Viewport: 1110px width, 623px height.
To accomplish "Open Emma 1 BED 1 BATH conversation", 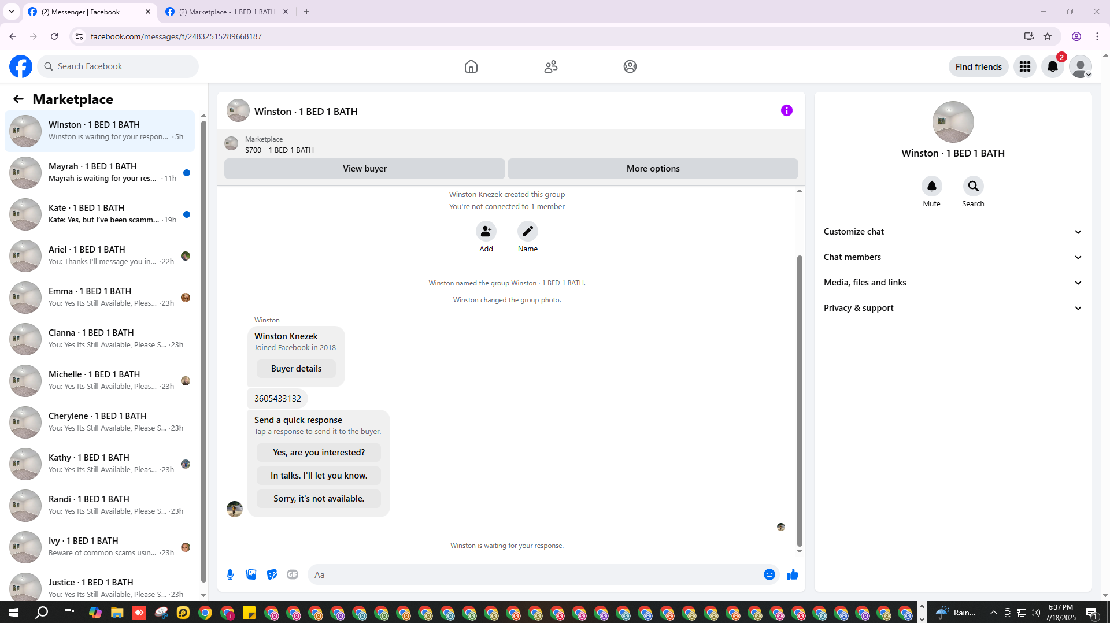I will [99, 298].
